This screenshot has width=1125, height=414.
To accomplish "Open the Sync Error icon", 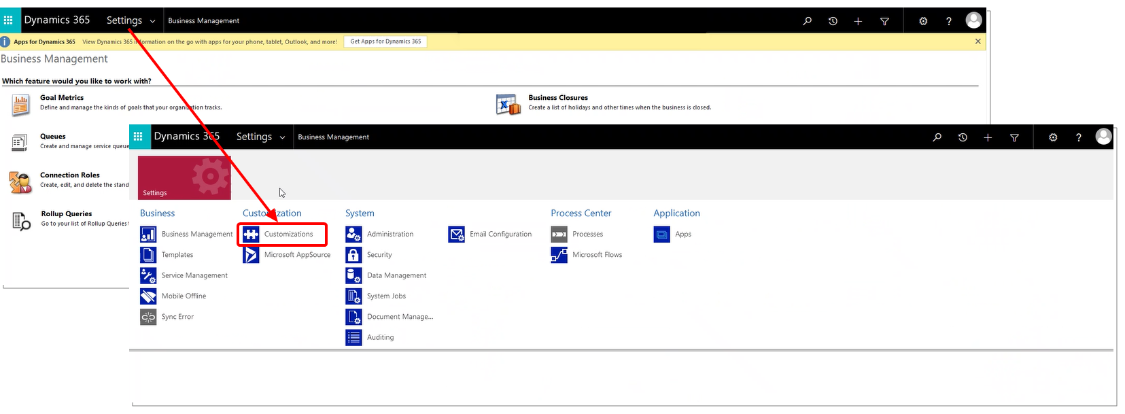I will click(x=148, y=317).
